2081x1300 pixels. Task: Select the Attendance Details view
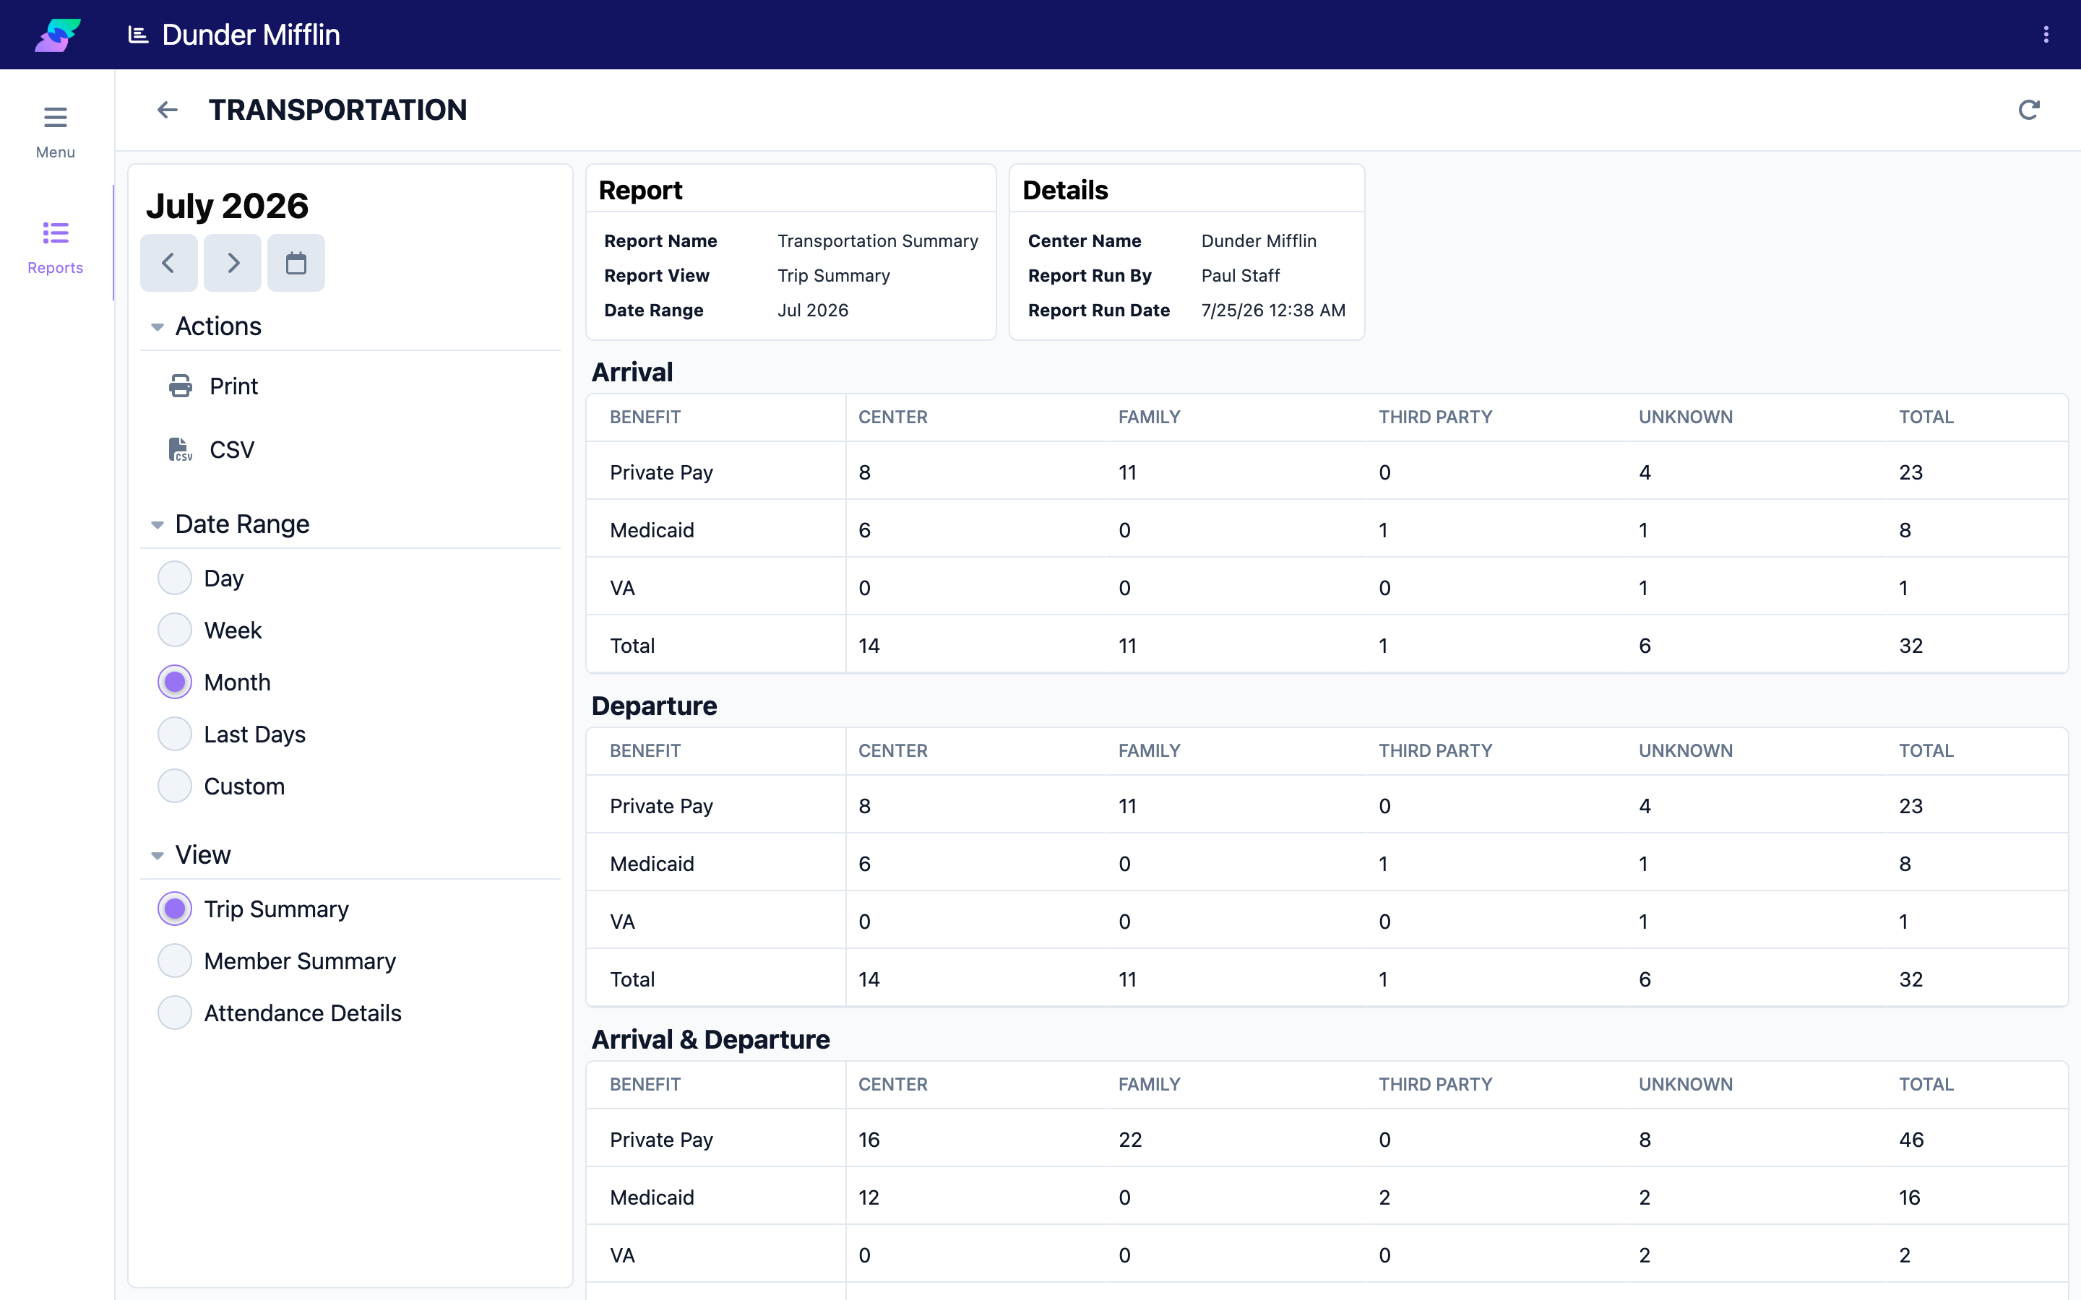175,1013
